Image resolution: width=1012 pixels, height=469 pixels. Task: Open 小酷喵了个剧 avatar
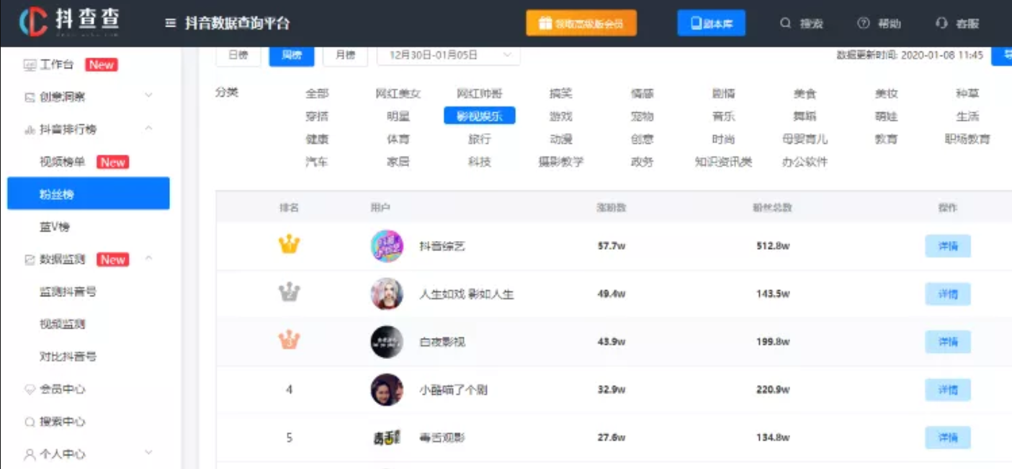pyautogui.click(x=387, y=389)
